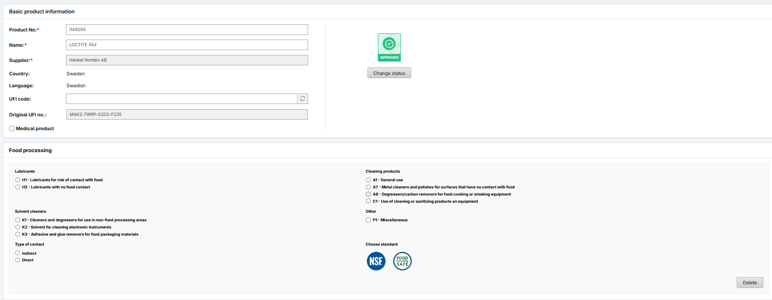This screenshot has width=772, height=300.
Task: Click into the Product No field
Action: [187, 30]
